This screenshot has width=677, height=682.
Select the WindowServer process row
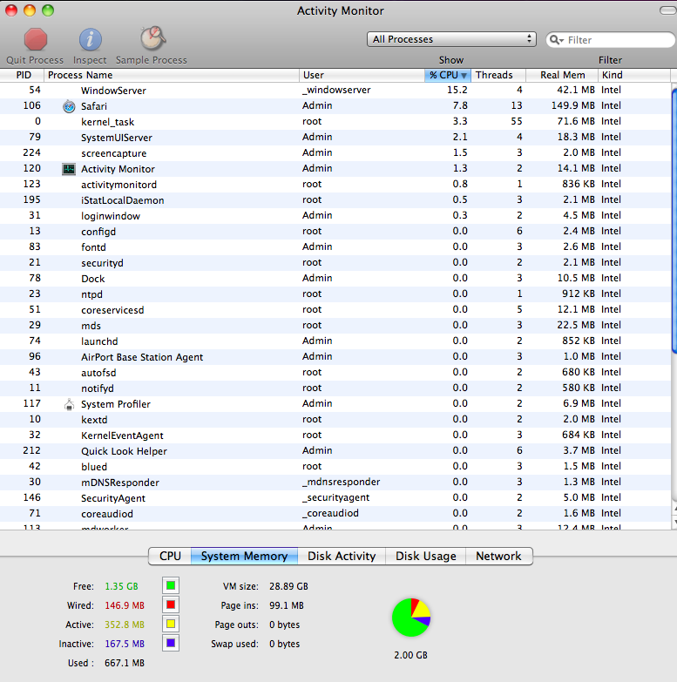(335, 90)
